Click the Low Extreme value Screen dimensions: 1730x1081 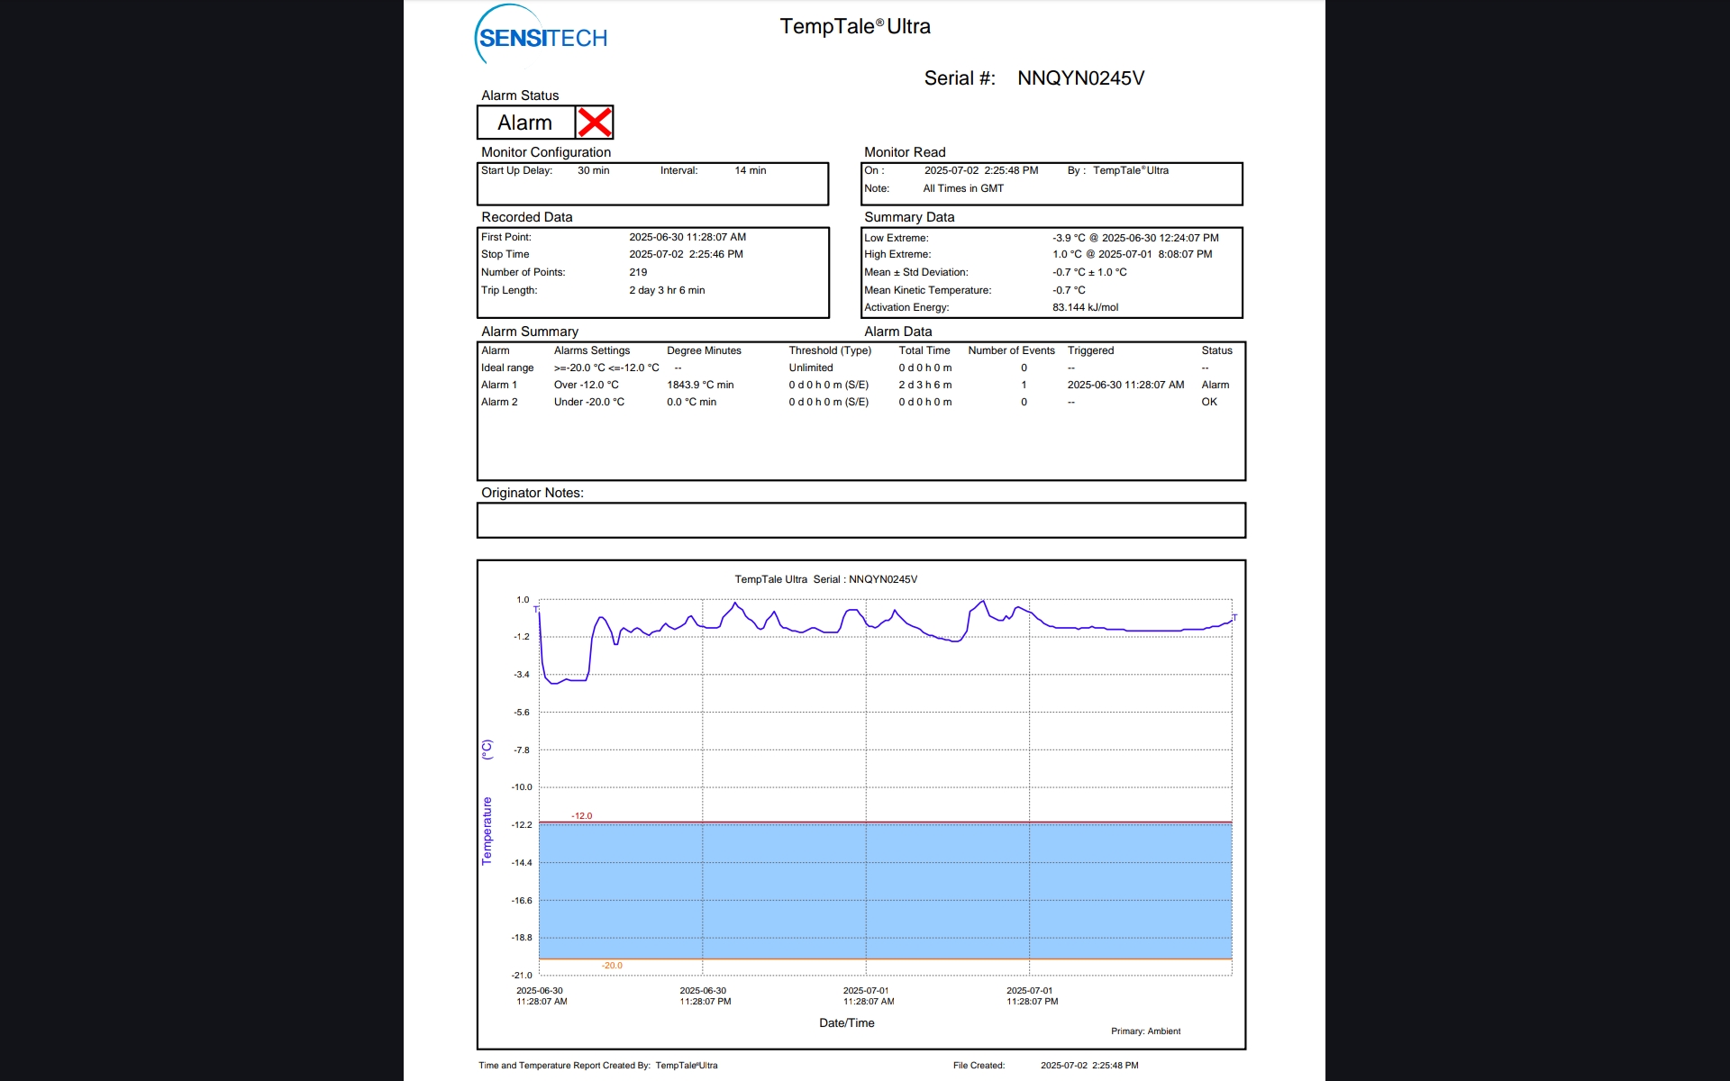(1134, 238)
